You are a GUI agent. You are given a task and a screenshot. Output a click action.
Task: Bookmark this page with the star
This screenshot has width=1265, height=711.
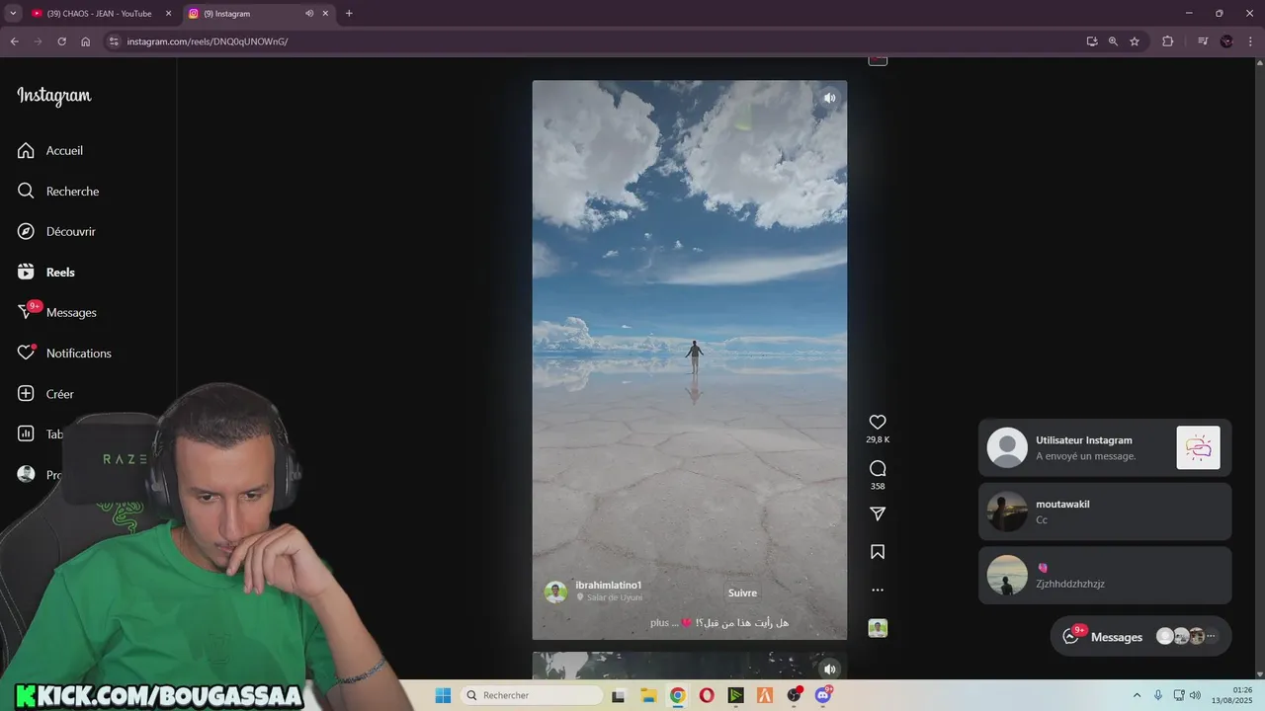click(x=1135, y=41)
